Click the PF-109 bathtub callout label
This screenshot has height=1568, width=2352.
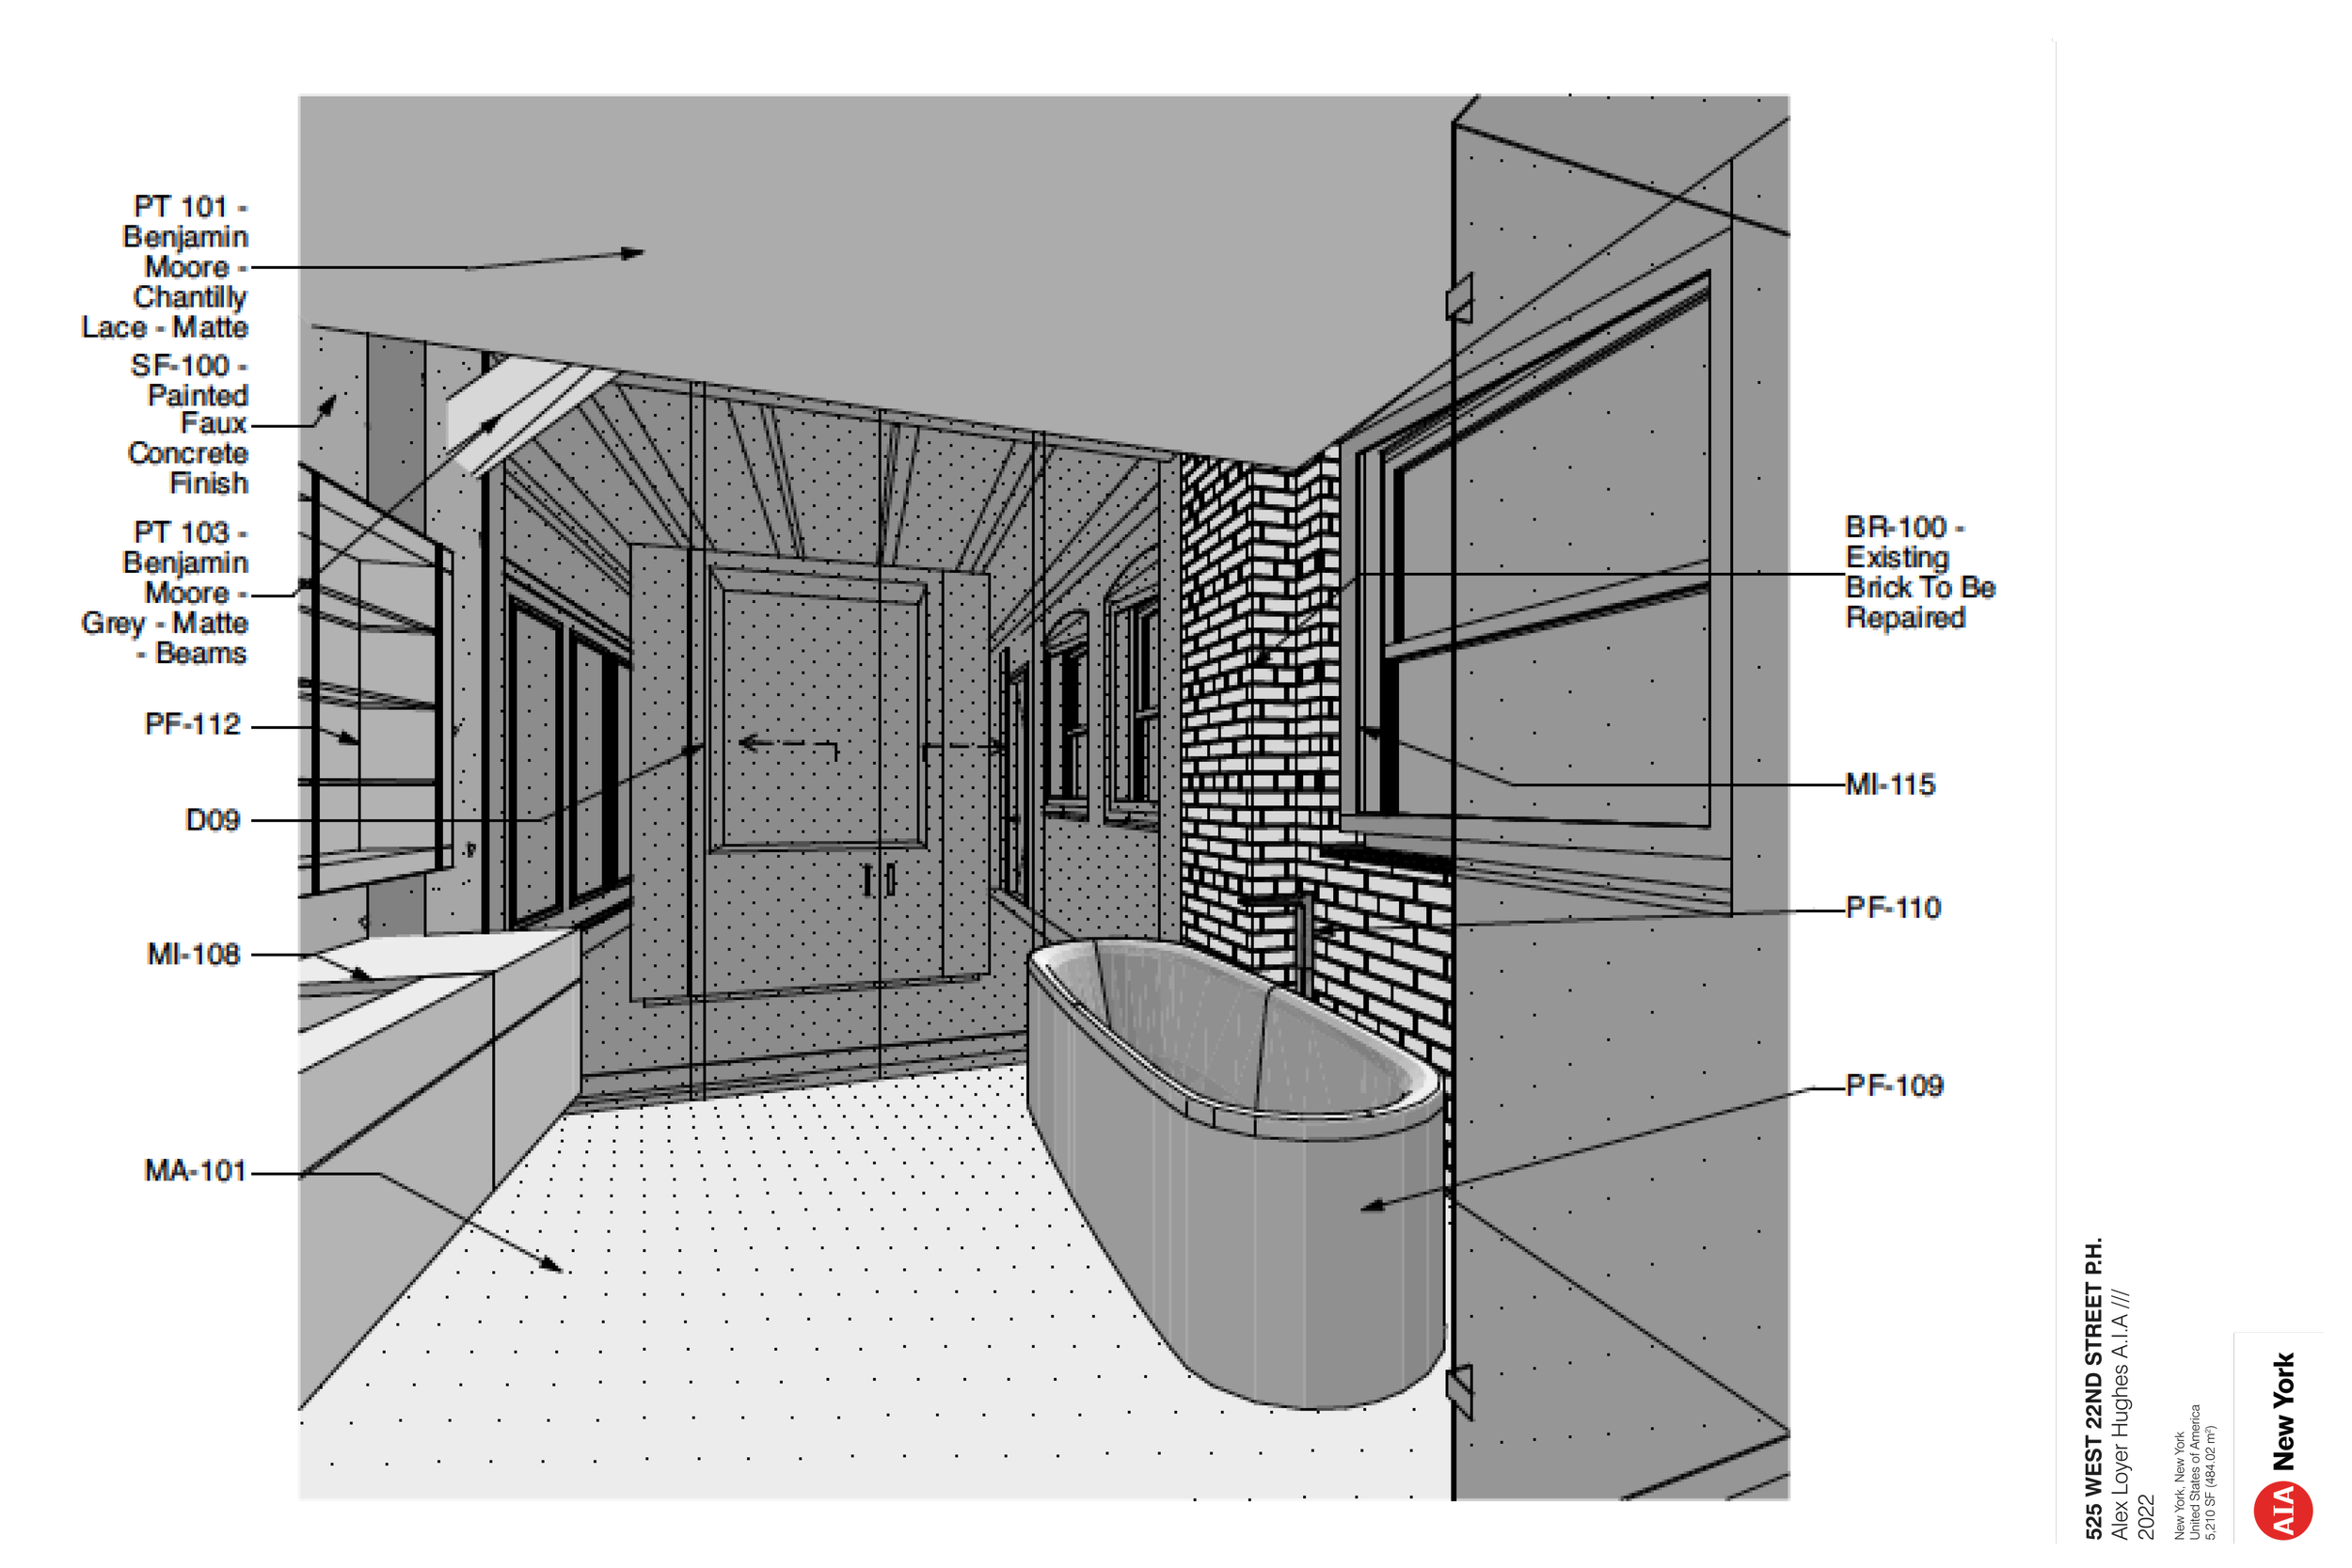pos(1894,1085)
